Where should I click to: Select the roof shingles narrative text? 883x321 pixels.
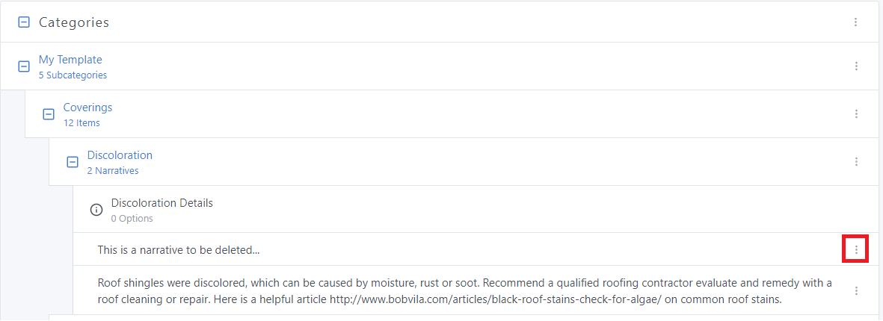point(464,291)
